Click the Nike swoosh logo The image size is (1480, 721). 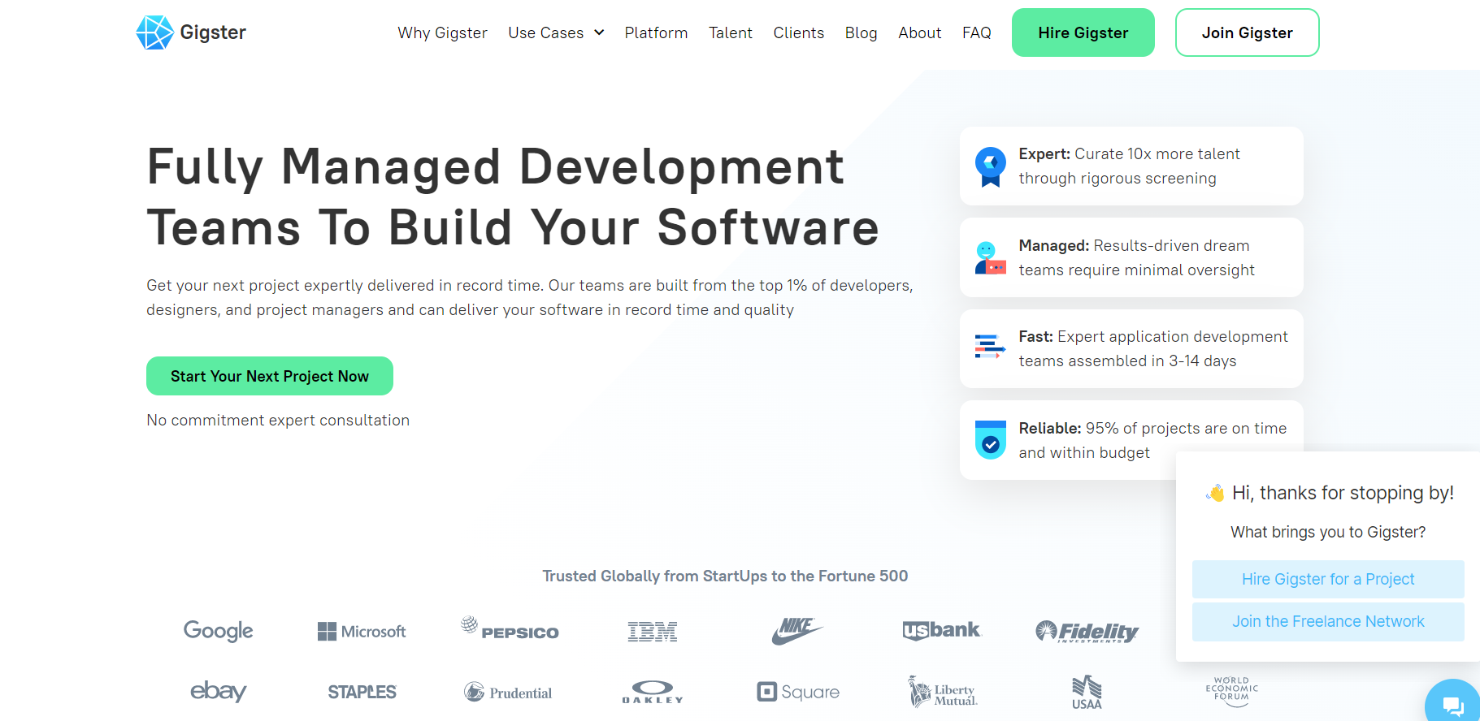[796, 631]
